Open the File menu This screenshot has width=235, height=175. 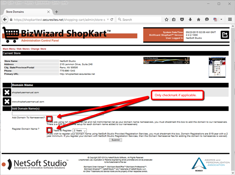coord(4,3)
